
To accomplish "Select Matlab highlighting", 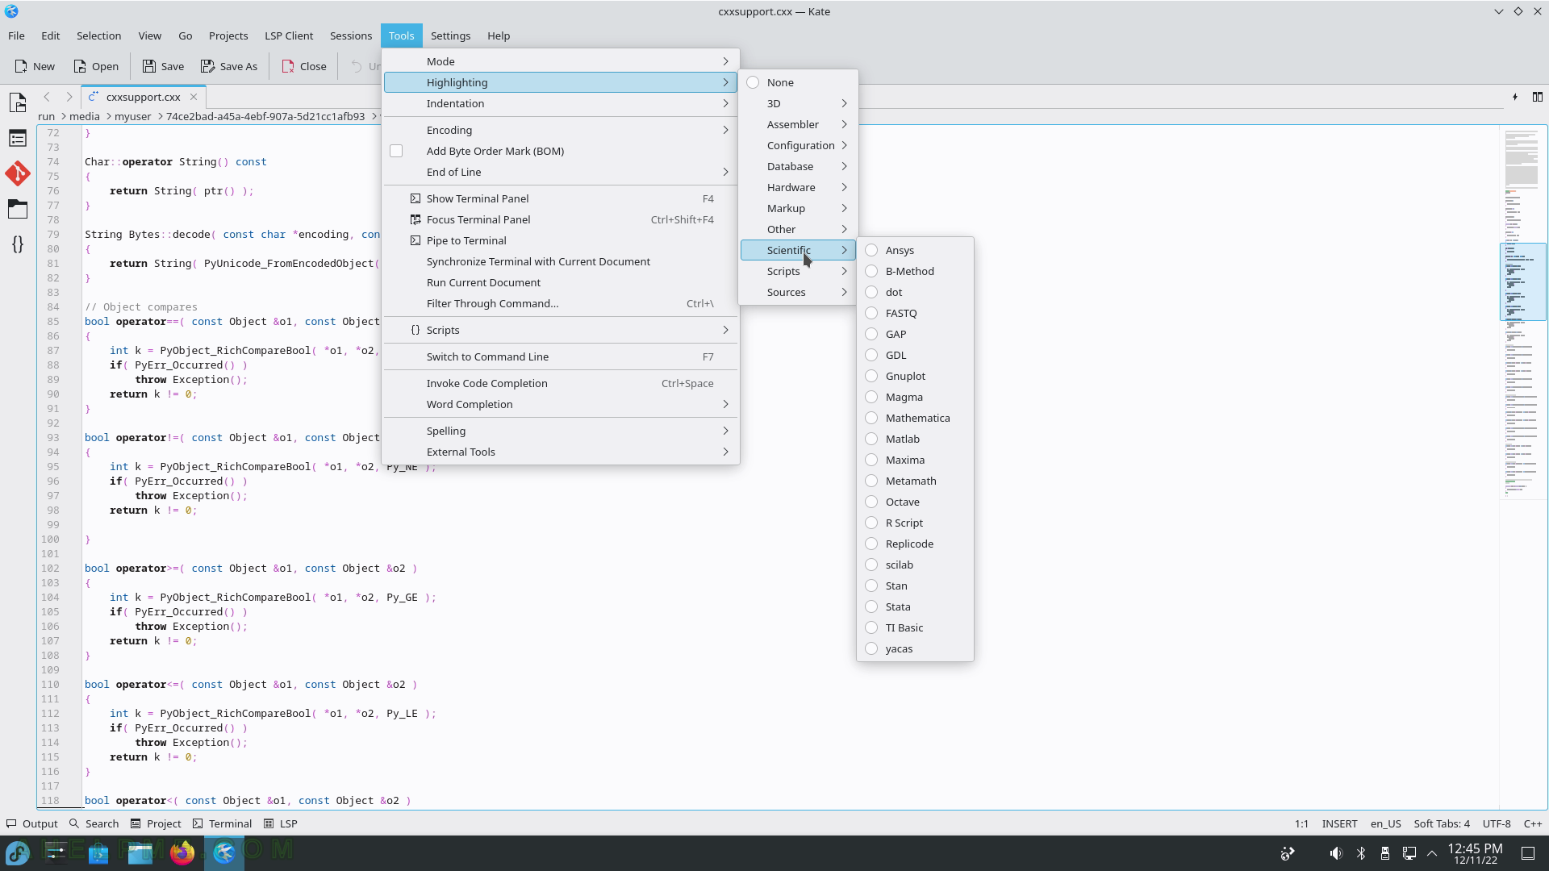I will point(915,439).
